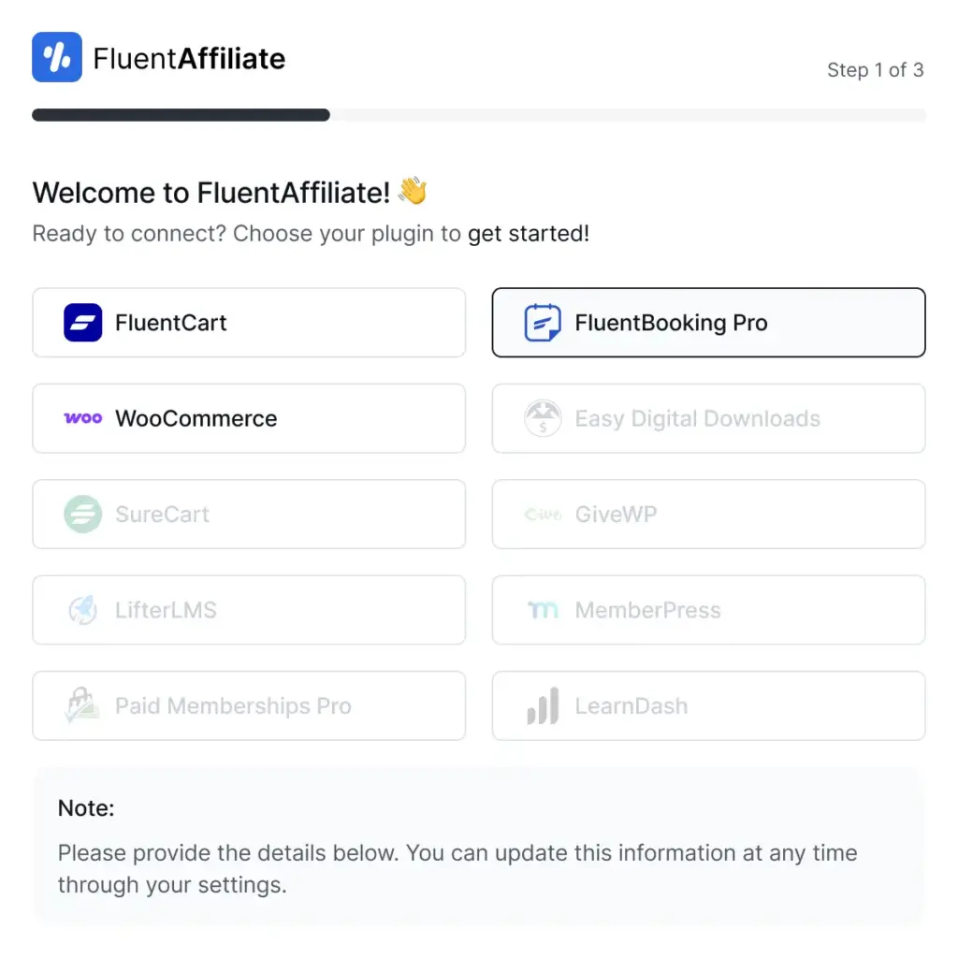Click the Paid Memberships Pro icon

pos(82,705)
